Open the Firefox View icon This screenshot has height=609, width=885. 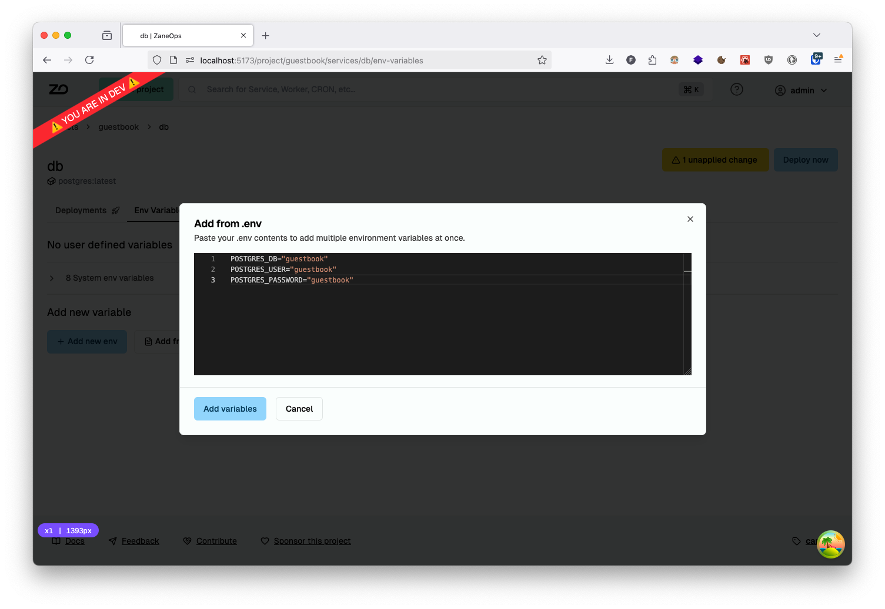click(x=107, y=35)
